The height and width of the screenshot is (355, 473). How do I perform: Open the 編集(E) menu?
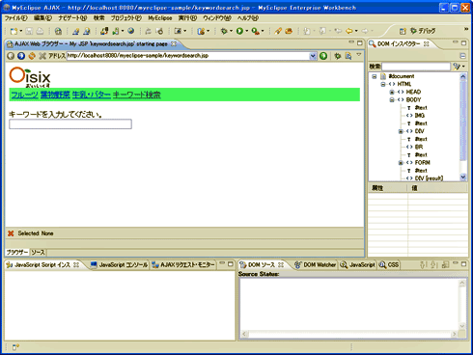42,18
